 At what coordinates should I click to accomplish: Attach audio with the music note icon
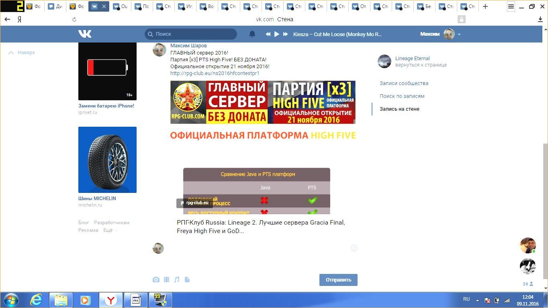click(177, 280)
